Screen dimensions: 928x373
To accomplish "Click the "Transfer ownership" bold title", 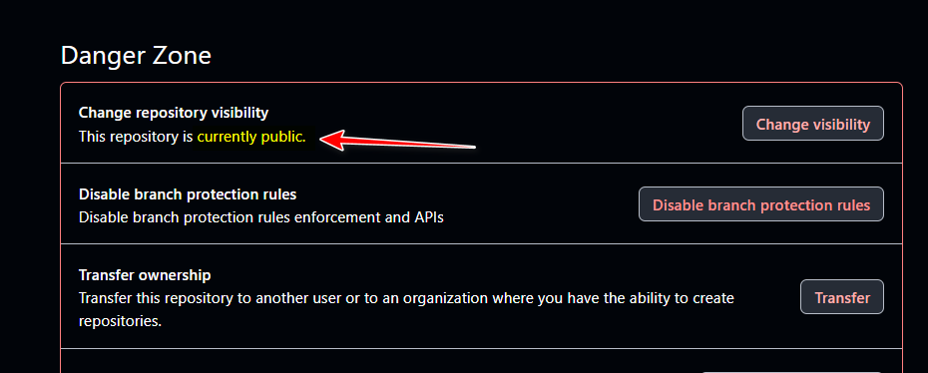I will click(145, 275).
